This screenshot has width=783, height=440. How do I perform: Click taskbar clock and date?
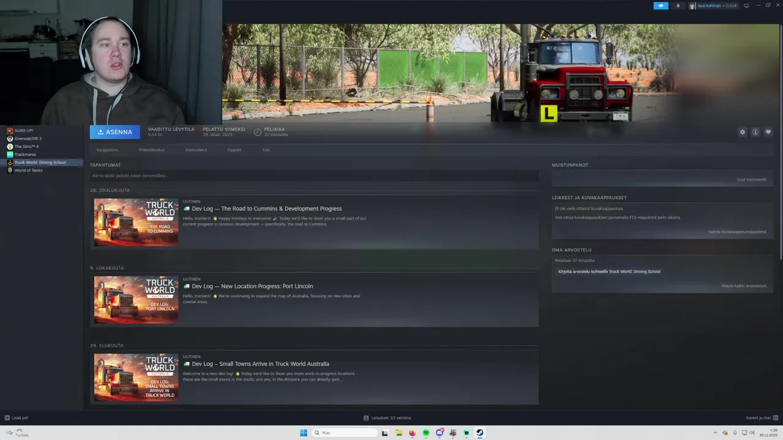click(x=769, y=433)
